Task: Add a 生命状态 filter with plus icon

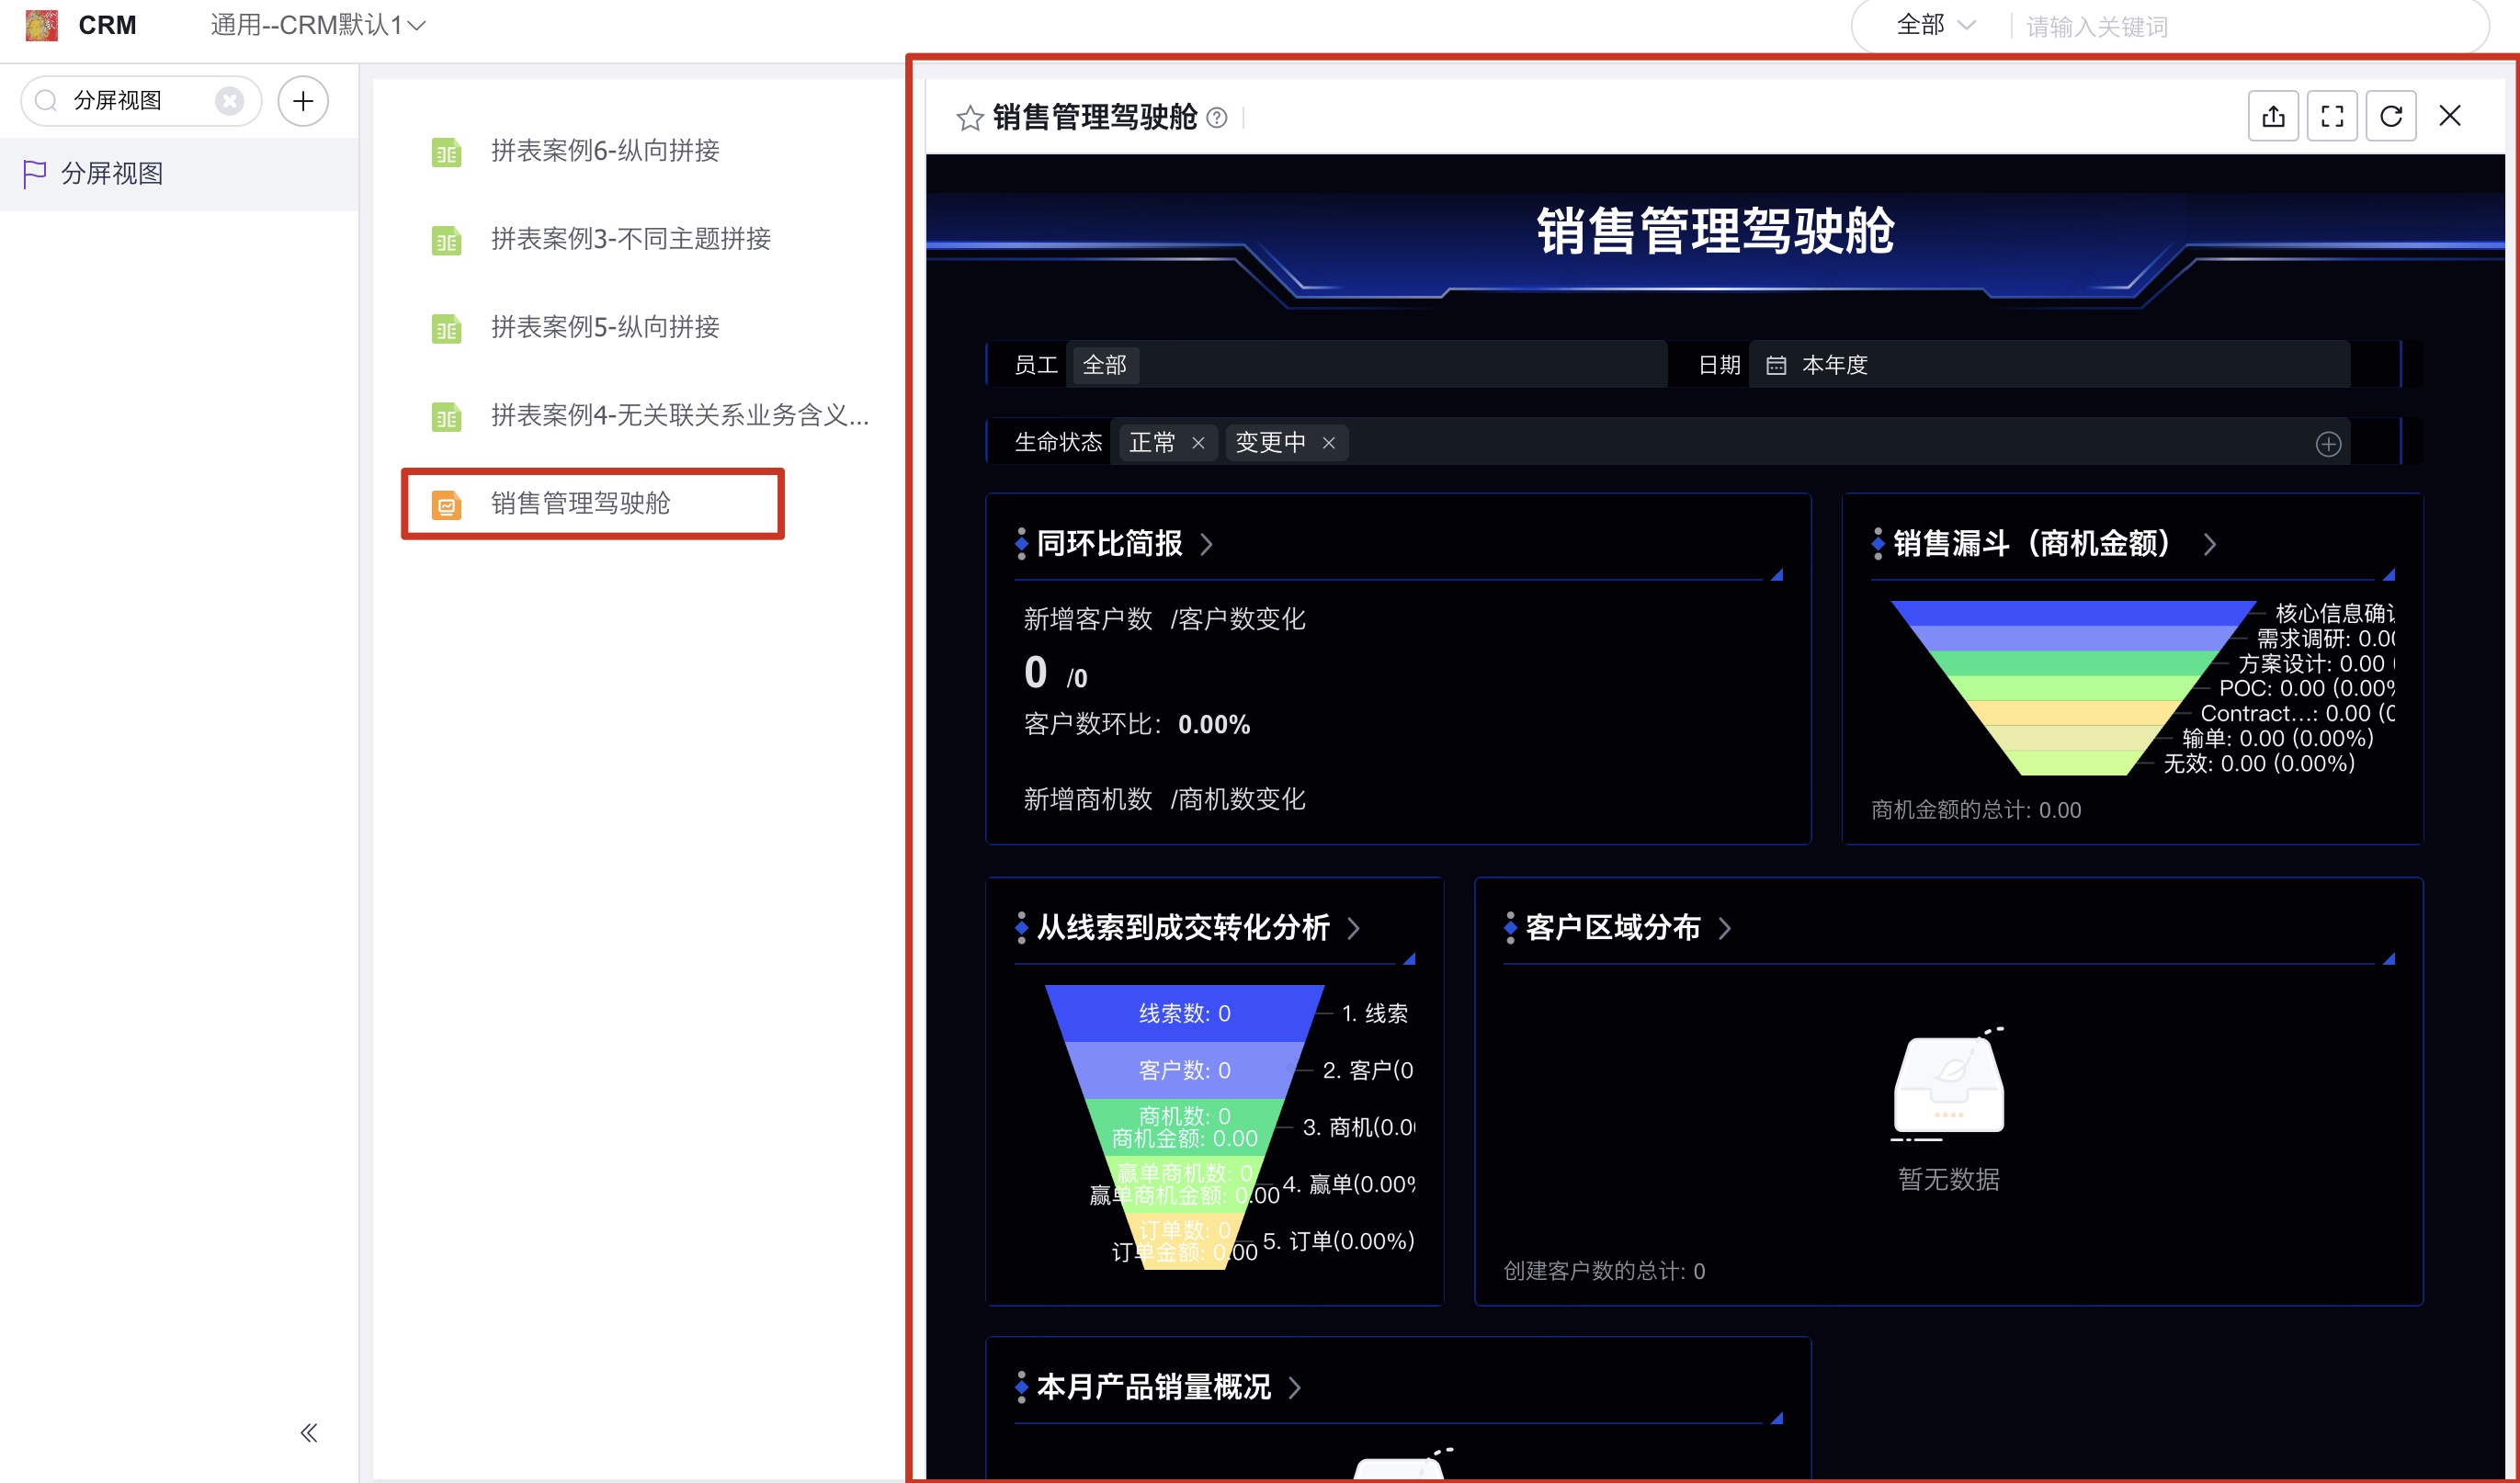Action: pyautogui.click(x=2328, y=444)
